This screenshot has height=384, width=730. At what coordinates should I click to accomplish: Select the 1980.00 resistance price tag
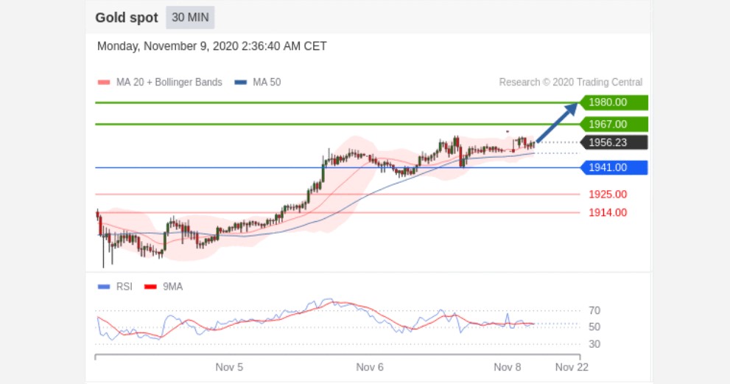pyautogui.click(x=614, y=102)
